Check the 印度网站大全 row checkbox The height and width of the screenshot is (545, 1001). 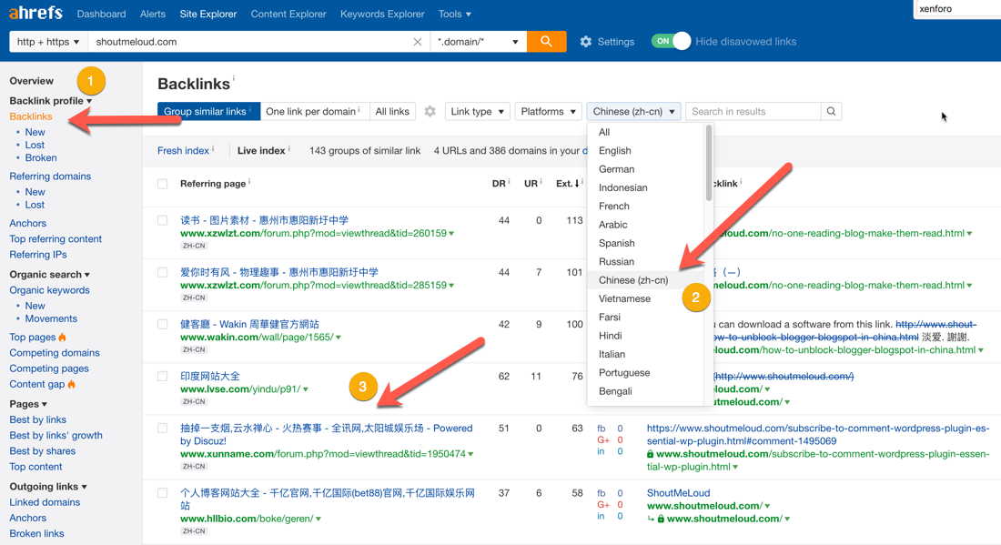163,377
